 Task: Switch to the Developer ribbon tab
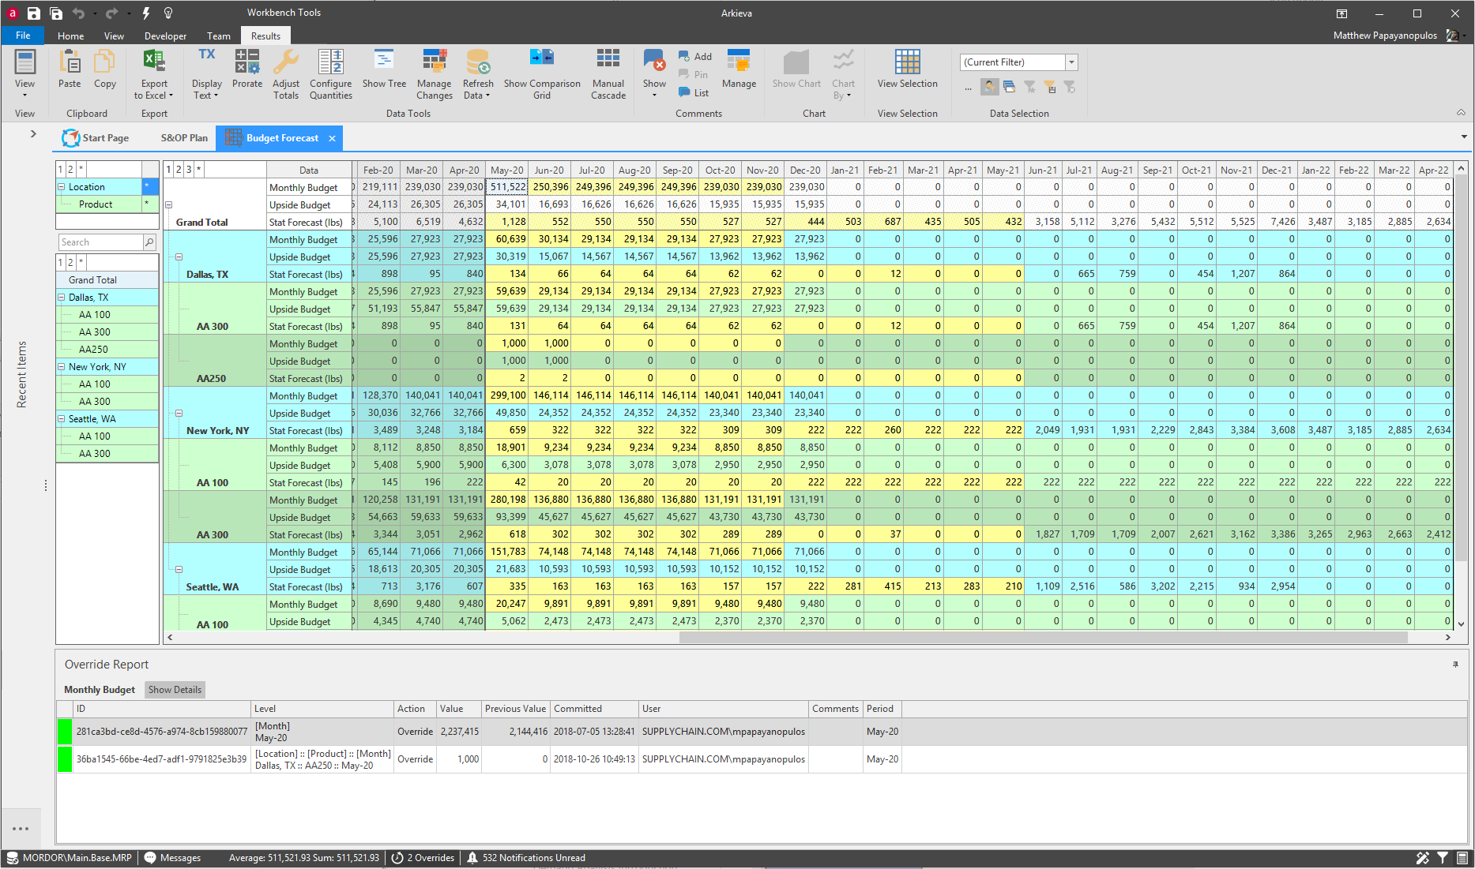(165, 36)
